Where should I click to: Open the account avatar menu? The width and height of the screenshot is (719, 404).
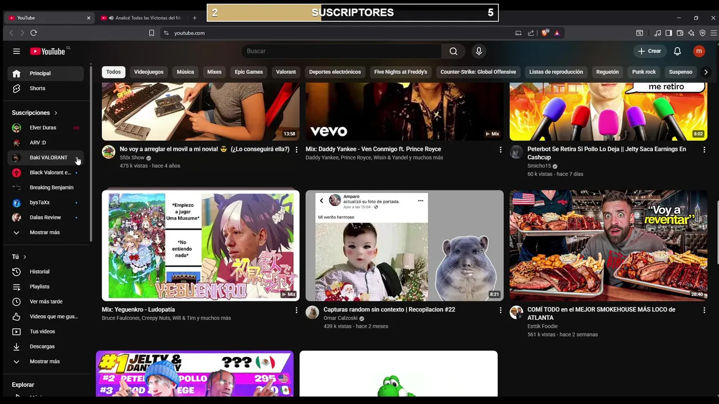click(x=699, y=51)
